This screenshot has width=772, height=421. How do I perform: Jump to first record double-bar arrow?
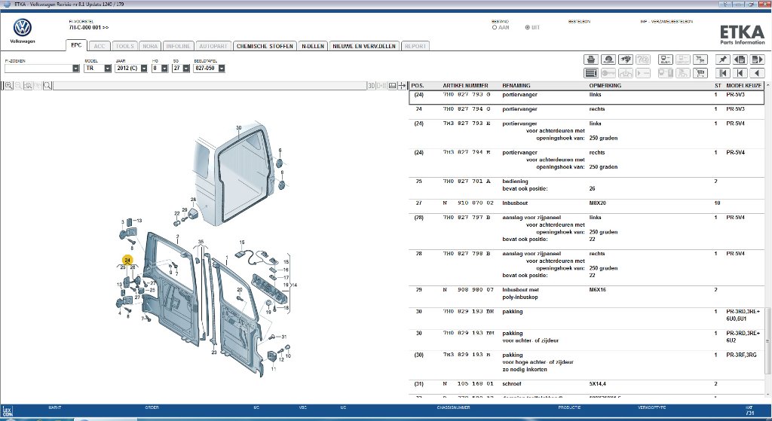tap(722, 73)
